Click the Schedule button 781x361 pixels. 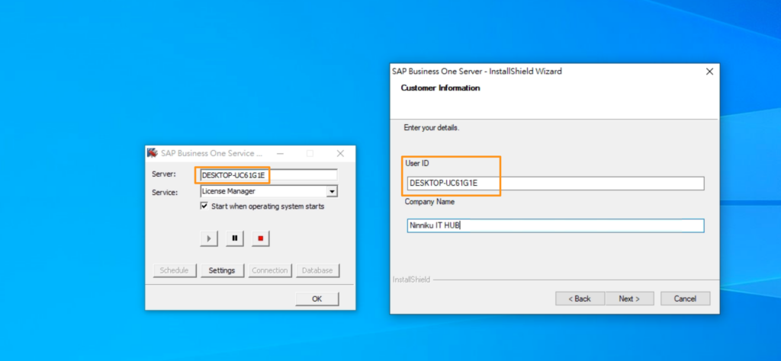(x=175, y=270)
